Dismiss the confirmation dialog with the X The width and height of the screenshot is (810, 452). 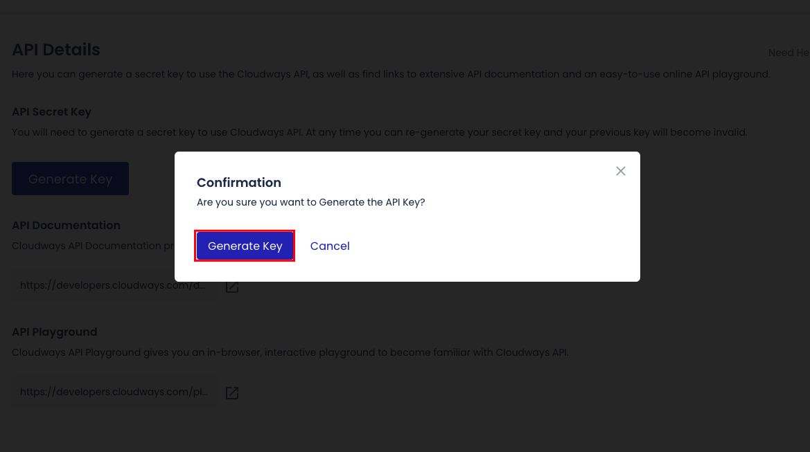pos(620,171)
